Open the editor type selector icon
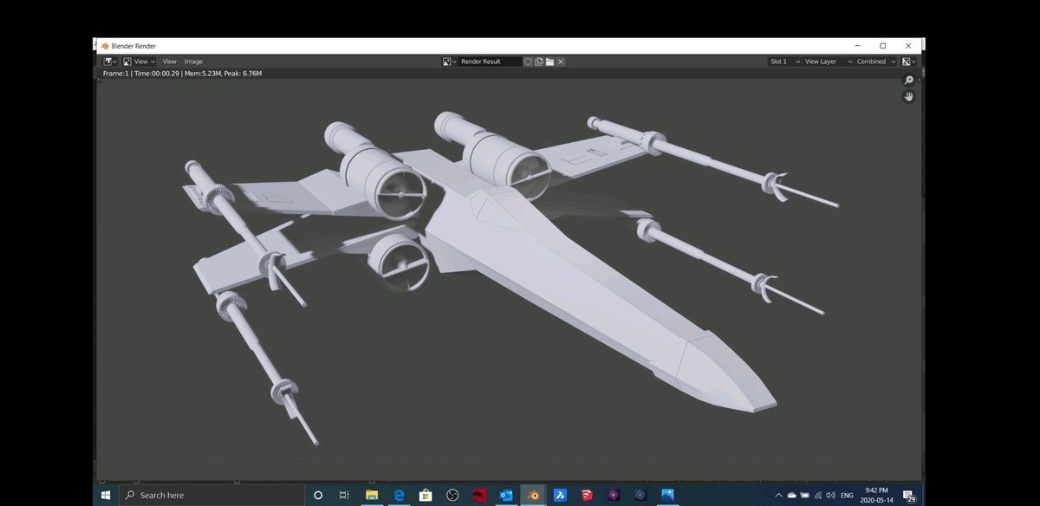This screenshot has width=1040, height=506. (110, 62)
